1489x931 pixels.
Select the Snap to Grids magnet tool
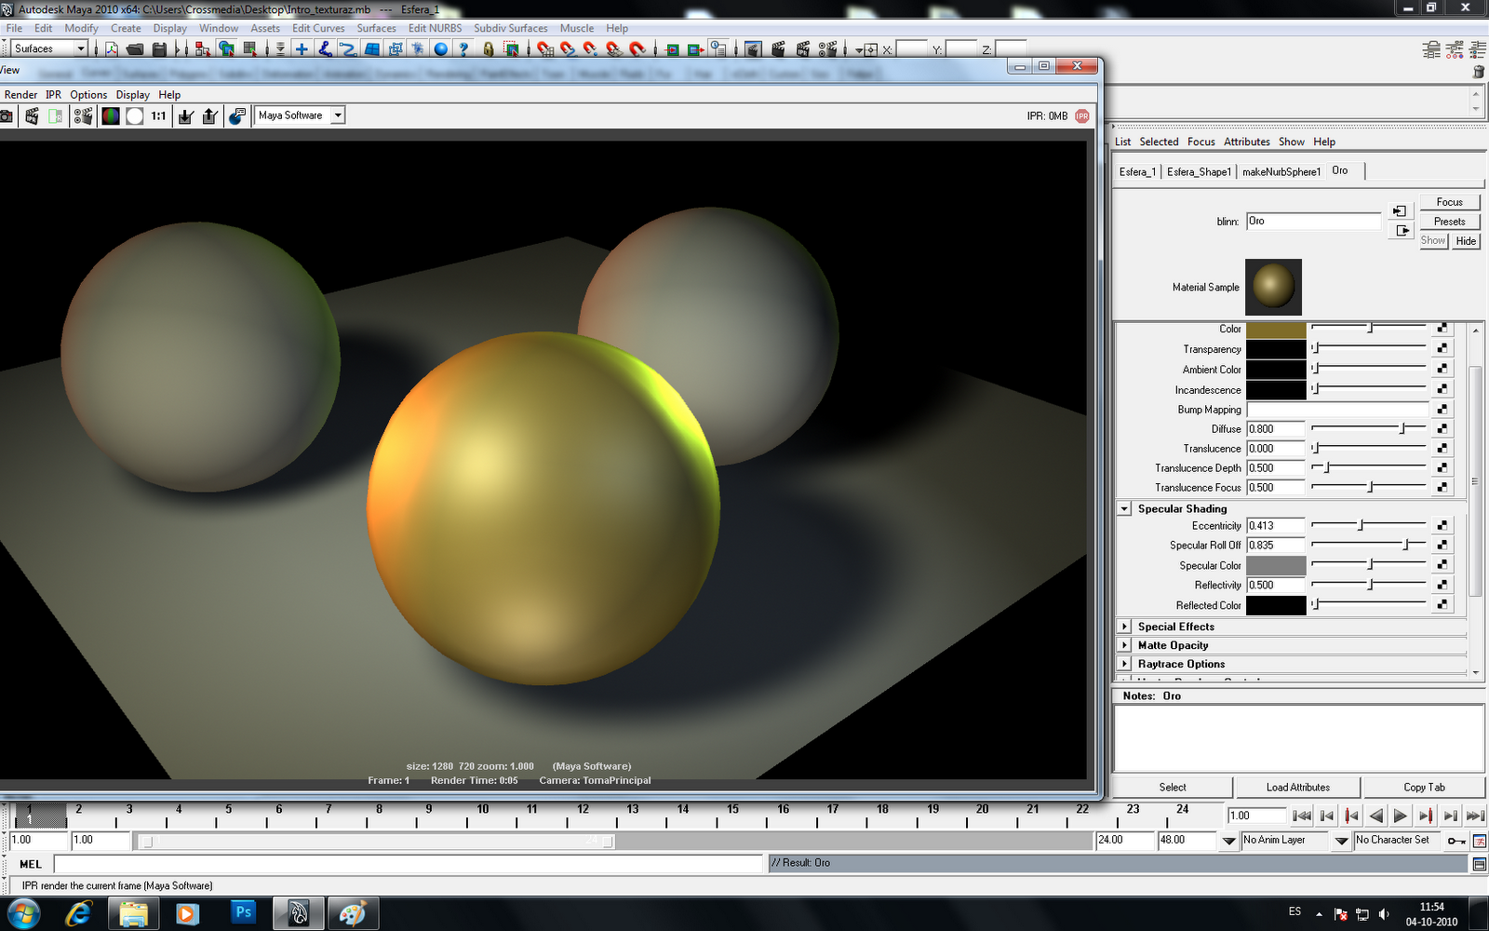545,48
